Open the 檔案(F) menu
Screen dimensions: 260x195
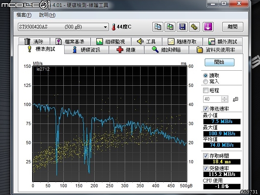[24, 15]
